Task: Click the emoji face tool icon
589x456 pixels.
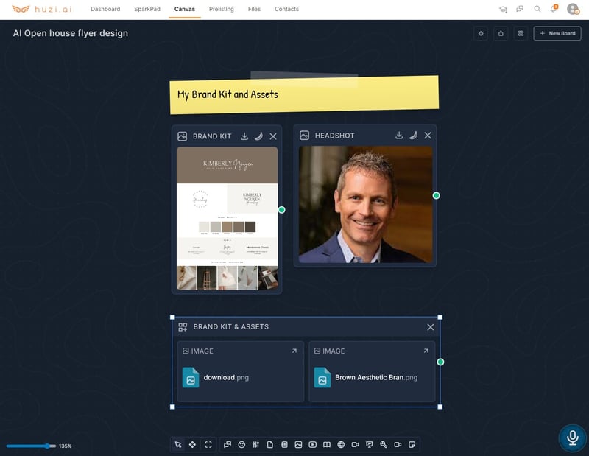Action: point(241,444)
